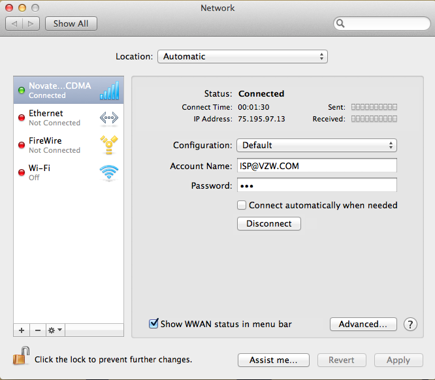The height and width of the screenshot is (380, 435).
Task: Click Assist me button
Action: 274,360
